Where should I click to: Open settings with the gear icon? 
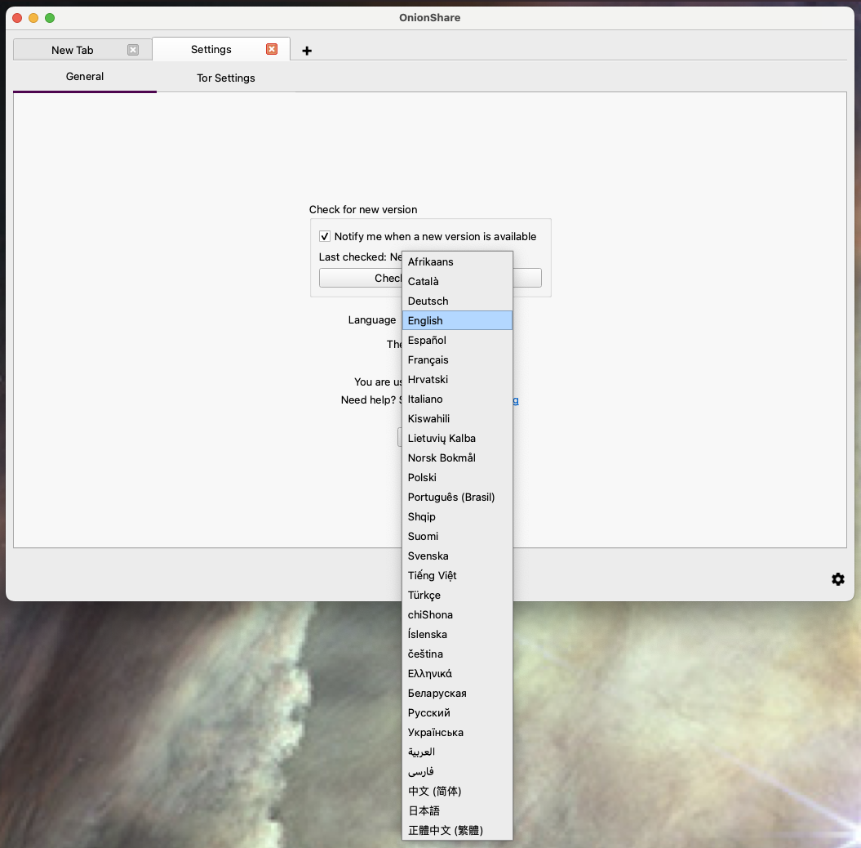tap(837, 579)
